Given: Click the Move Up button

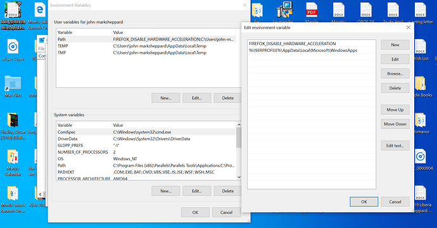Looking at the screenshot, I should coord(395,110).
